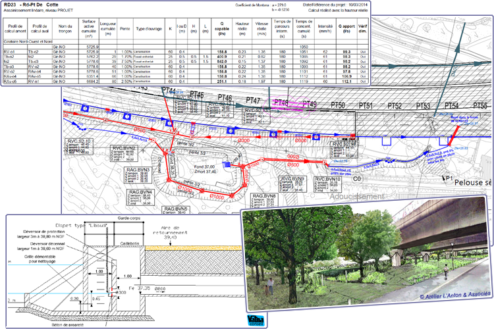Click the RAG.BVN5 label box

point(176,210)
